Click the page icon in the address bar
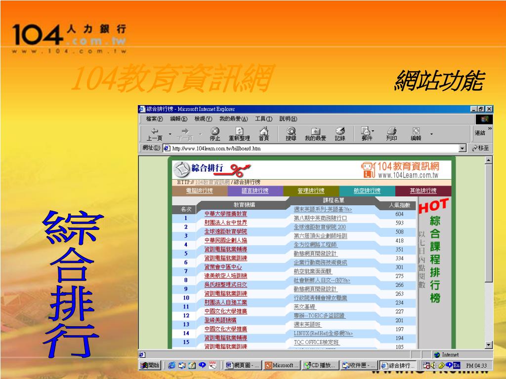Viewport: 506px width, 379px height. (167, 148)
